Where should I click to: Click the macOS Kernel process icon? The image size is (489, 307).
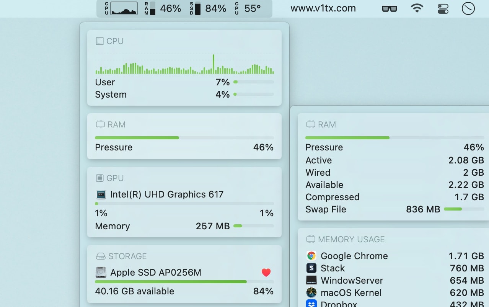click(311, 292)
